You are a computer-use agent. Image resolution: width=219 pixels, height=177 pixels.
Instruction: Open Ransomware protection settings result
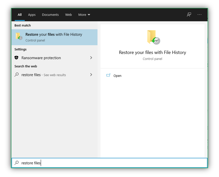click(x=54, y=58)
